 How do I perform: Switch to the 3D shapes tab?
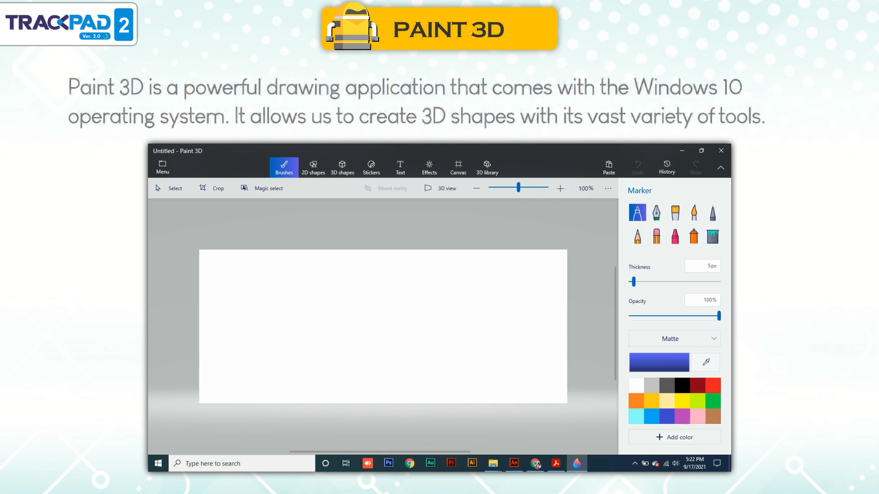pos(342,167)
